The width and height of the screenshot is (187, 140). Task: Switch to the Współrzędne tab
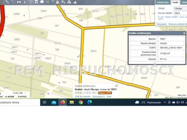[x=163, y=2]
